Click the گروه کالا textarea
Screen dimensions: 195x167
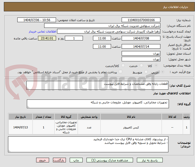click(98, 104)
